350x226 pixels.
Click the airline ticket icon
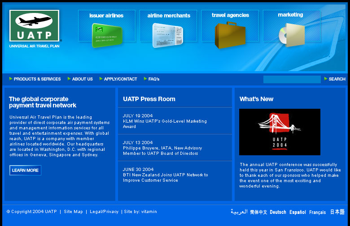(x=167, y=35)
